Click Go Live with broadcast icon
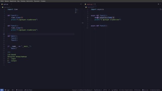This screenshot has height=91, width=162. tap(145, 90)
